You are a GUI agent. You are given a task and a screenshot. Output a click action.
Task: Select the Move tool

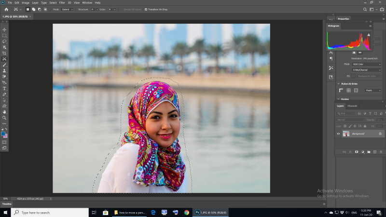[4, 29]
